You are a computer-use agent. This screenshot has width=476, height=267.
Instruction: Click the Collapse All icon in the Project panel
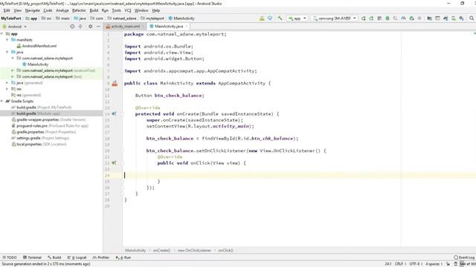tap(80, 27)
